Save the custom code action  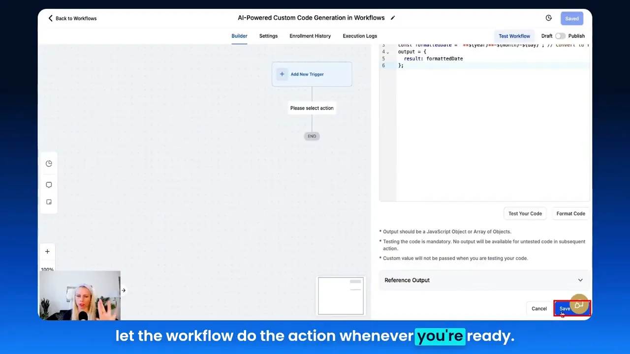(565, 309)
